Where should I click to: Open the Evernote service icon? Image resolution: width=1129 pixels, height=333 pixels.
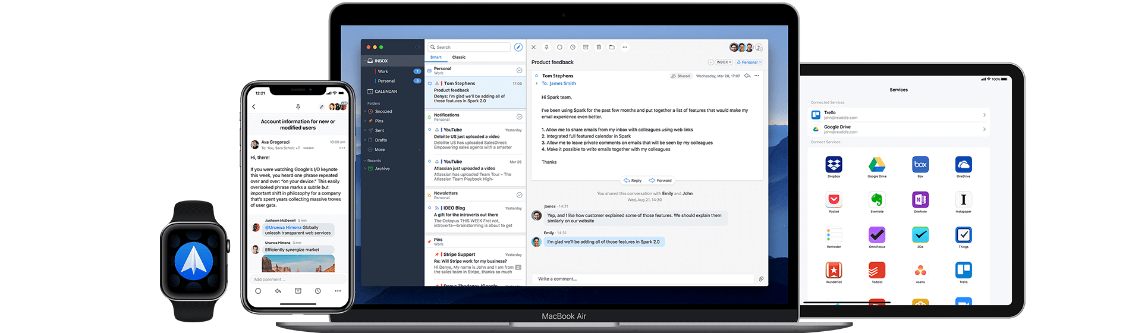[877, 200]
